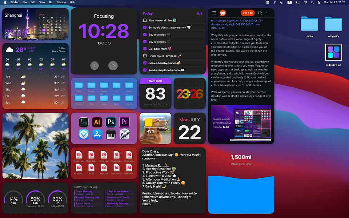
Task: Open the Client Presentation calendar event
Action: tap(119, 193)
